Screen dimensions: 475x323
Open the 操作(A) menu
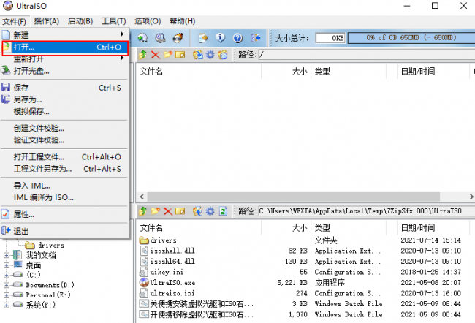[x=47, y=21]
